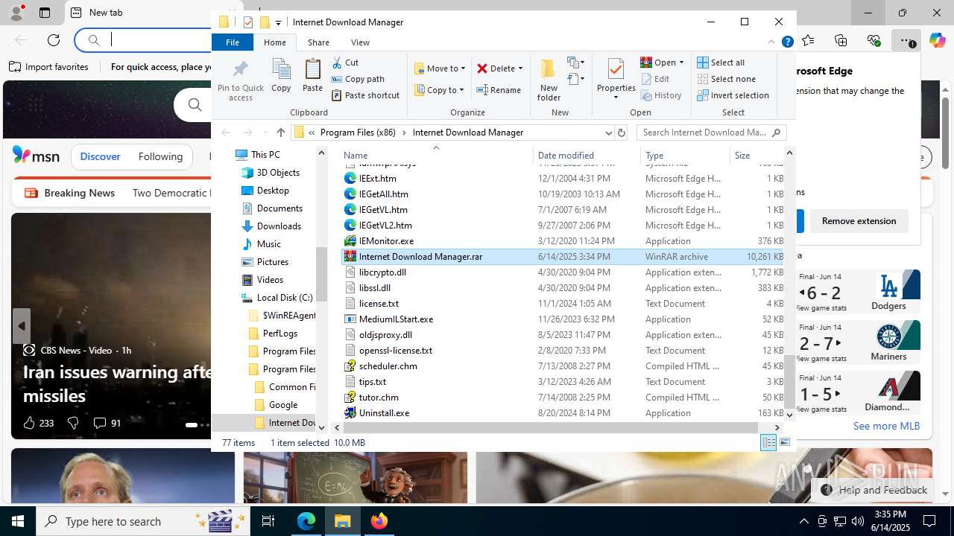Click Copy path command

[358, 79]
